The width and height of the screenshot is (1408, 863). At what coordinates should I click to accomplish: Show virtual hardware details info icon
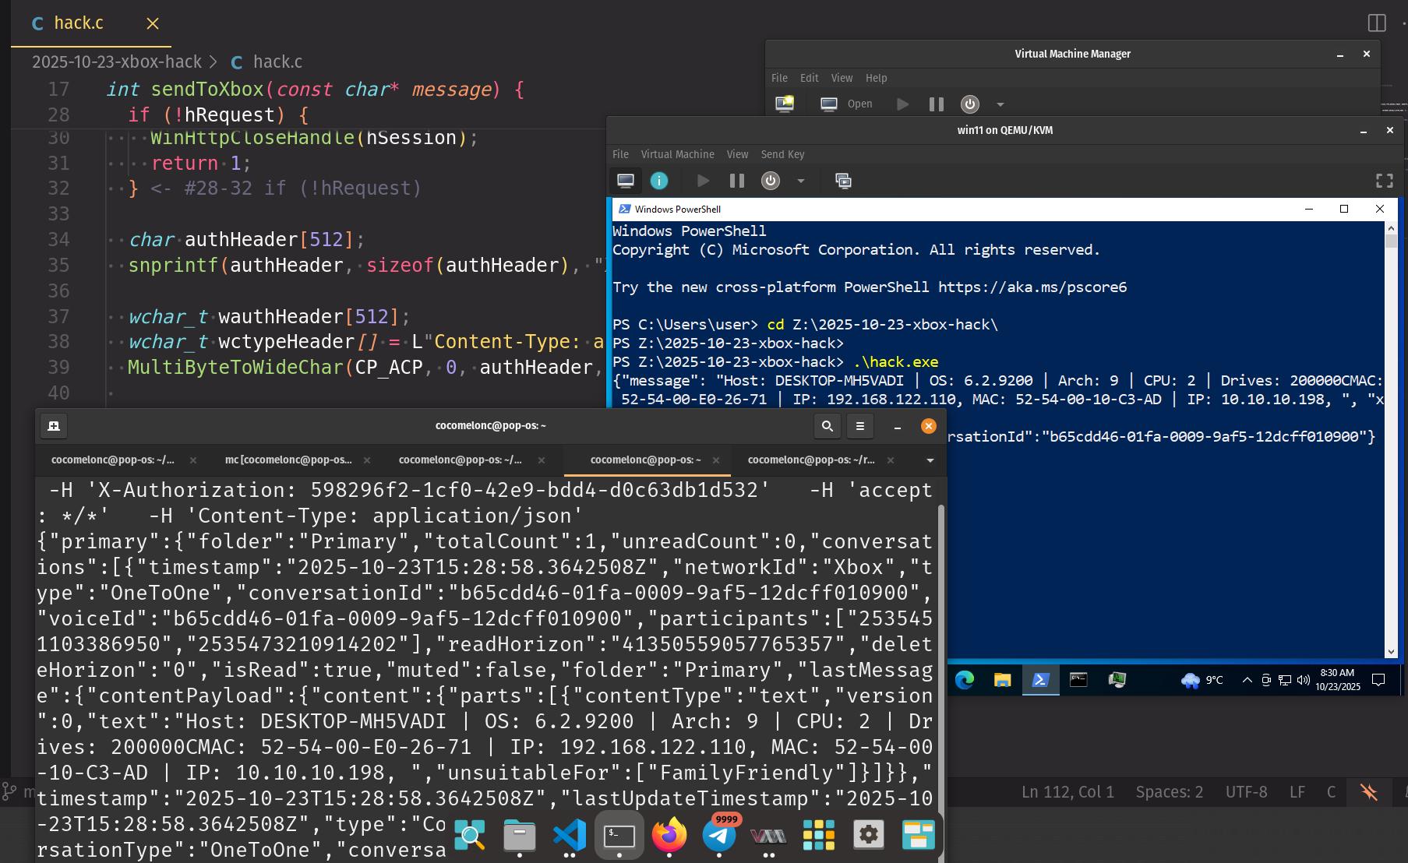click(659, 181)
